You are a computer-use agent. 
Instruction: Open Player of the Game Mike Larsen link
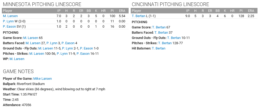[x=43, y=79]
